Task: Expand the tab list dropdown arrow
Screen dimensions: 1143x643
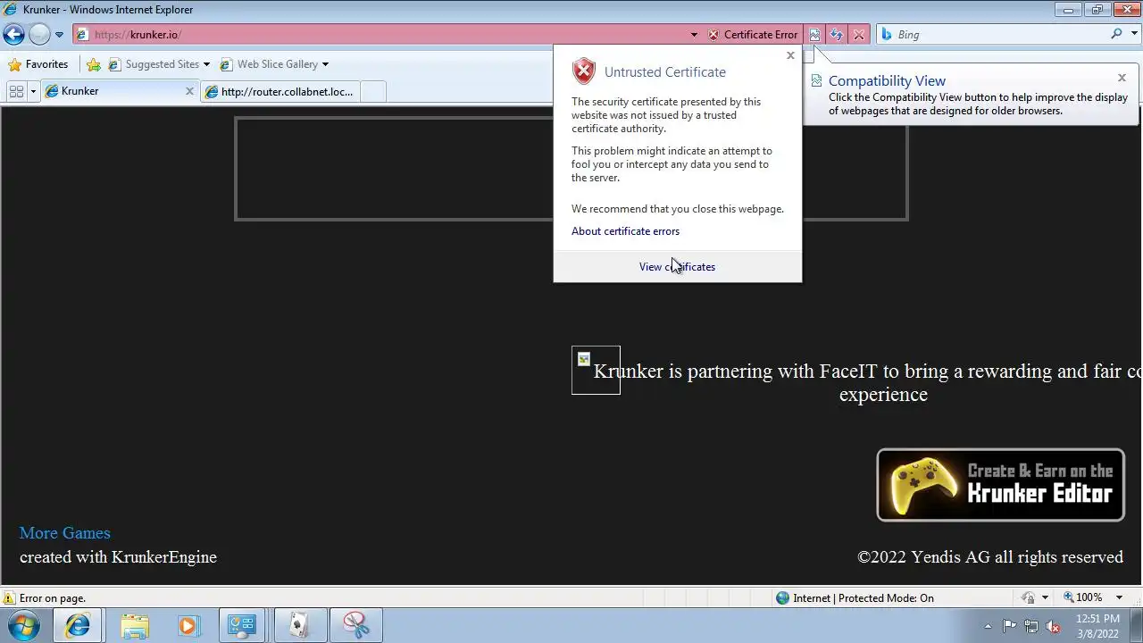Action: coord(33,91)
